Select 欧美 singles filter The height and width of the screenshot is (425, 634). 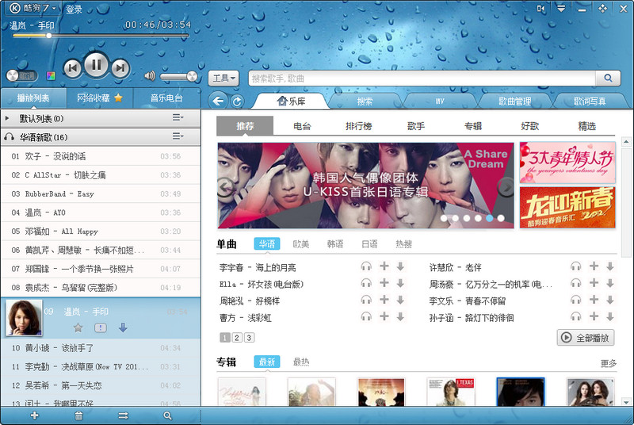tap(301, 244)
